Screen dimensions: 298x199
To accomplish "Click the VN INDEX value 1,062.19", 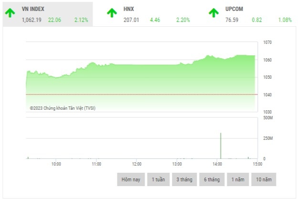I will [32, 20].
